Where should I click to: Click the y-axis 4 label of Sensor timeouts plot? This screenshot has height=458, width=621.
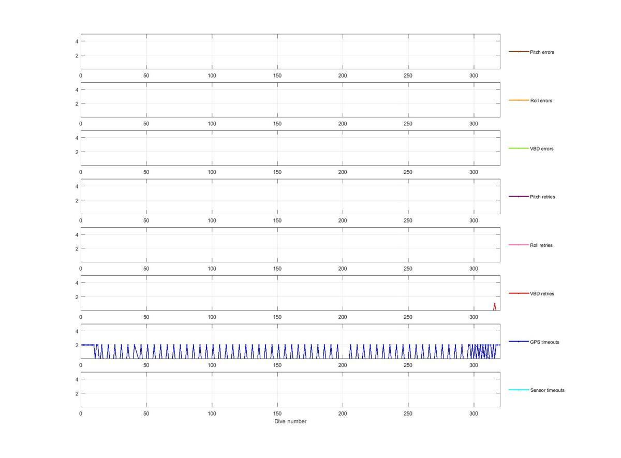(x=77, y=379)
